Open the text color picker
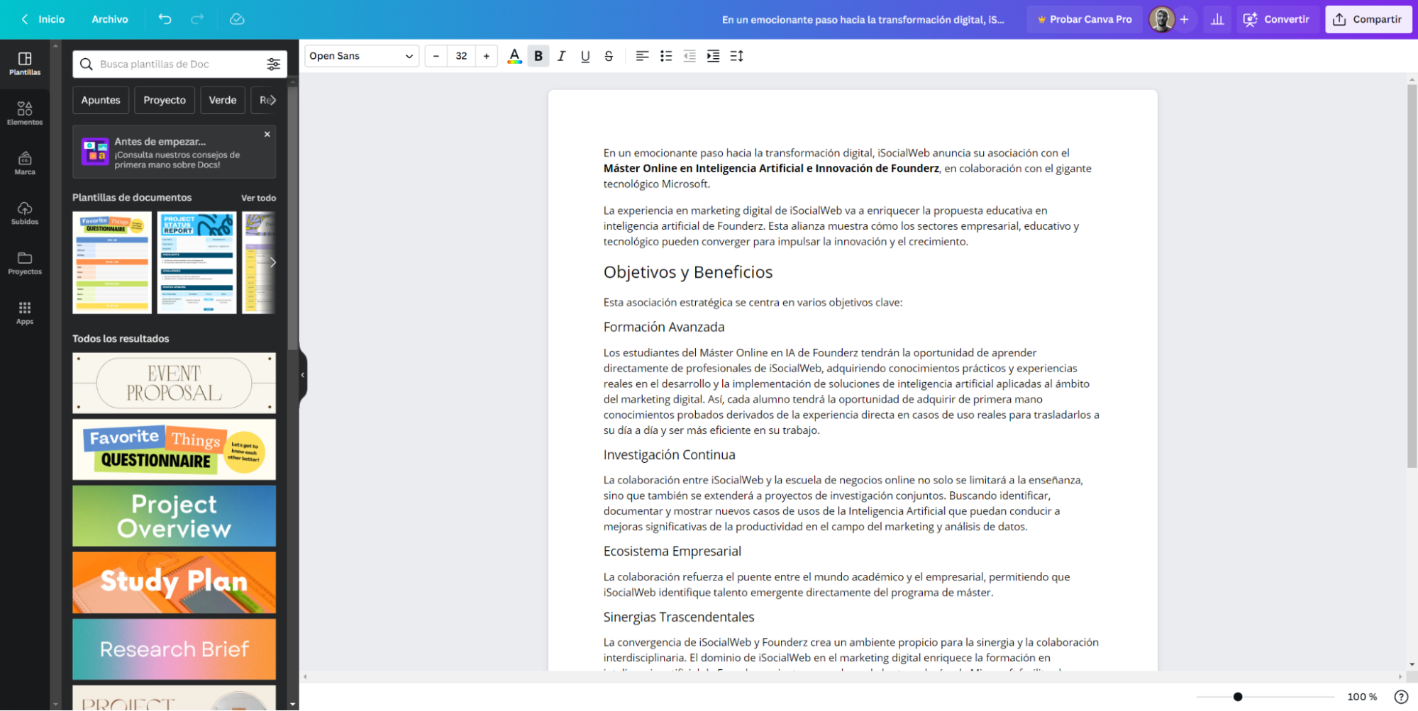This screenshot has width=1418, height=711. click(x=514, y=56)
